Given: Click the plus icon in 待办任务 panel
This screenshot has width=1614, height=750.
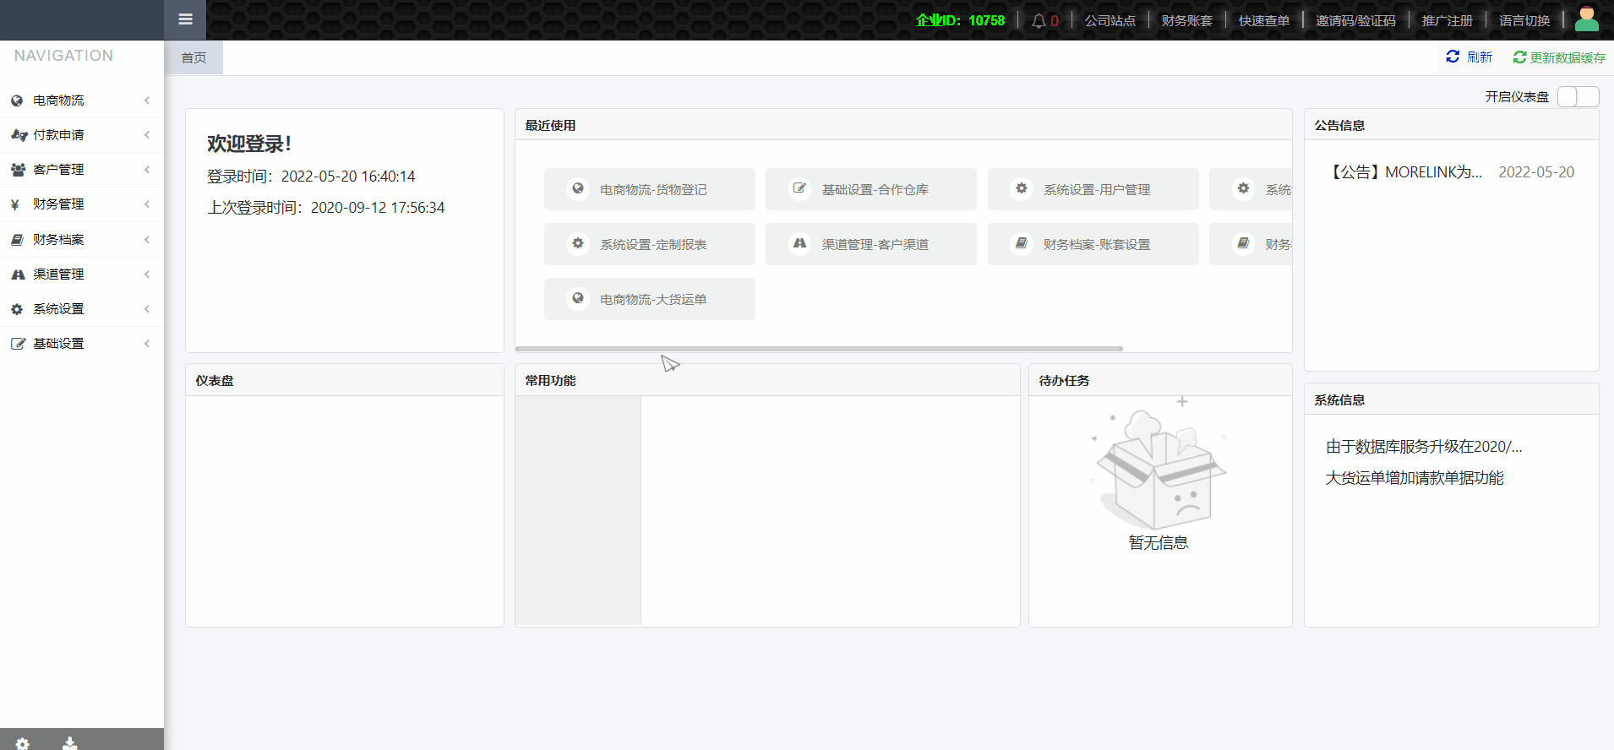Looking at the screenshot, I should click(x=1182, y=402).
